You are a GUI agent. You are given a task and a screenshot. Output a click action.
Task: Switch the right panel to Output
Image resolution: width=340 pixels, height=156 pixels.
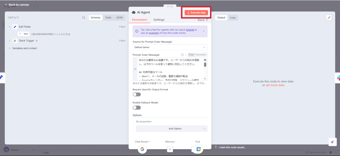point(221,18)
